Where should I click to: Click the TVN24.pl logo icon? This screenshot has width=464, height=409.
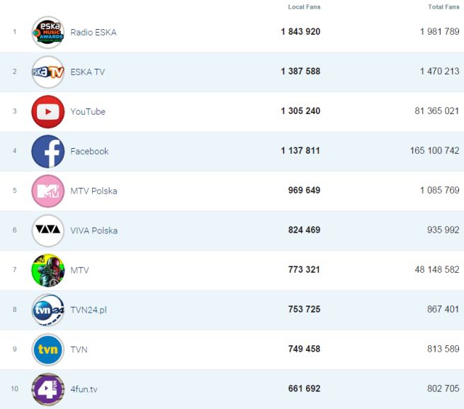point(47,310)
